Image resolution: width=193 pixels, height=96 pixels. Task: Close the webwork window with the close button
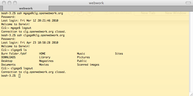[4, 3]
